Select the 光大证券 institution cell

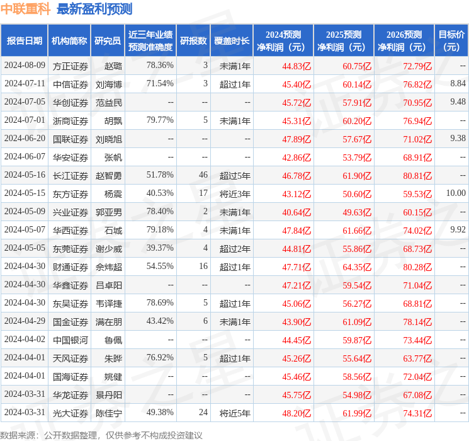tap(71, 413)
